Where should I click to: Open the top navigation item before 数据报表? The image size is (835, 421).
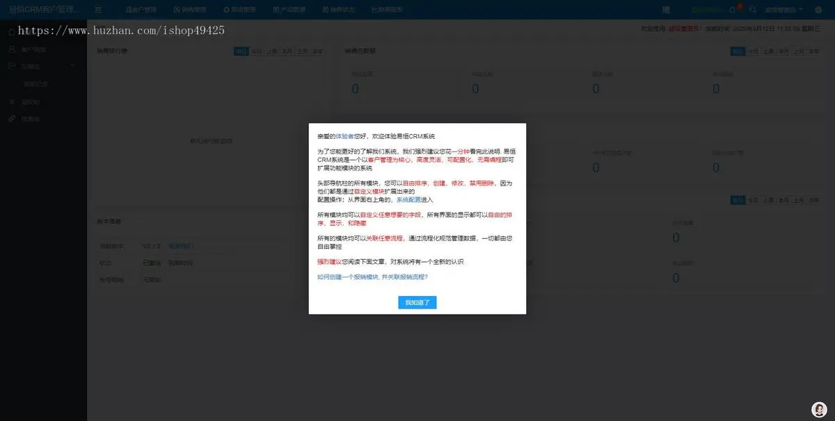point(340,10)
